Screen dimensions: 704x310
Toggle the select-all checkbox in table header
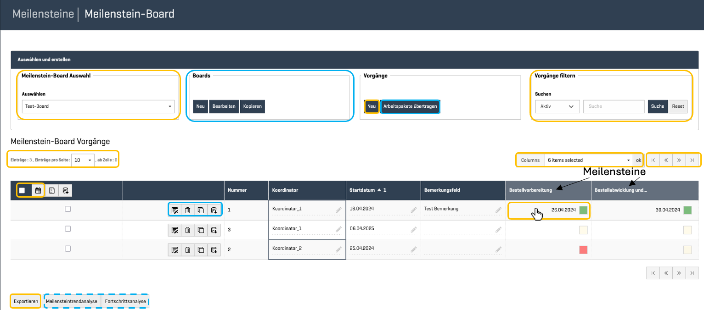pyautogui.click(x=22, y=190)
